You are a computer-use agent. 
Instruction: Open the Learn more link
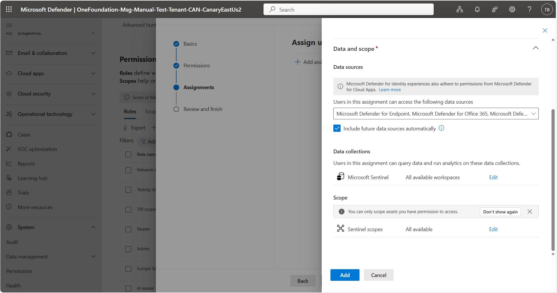(390, 90)
